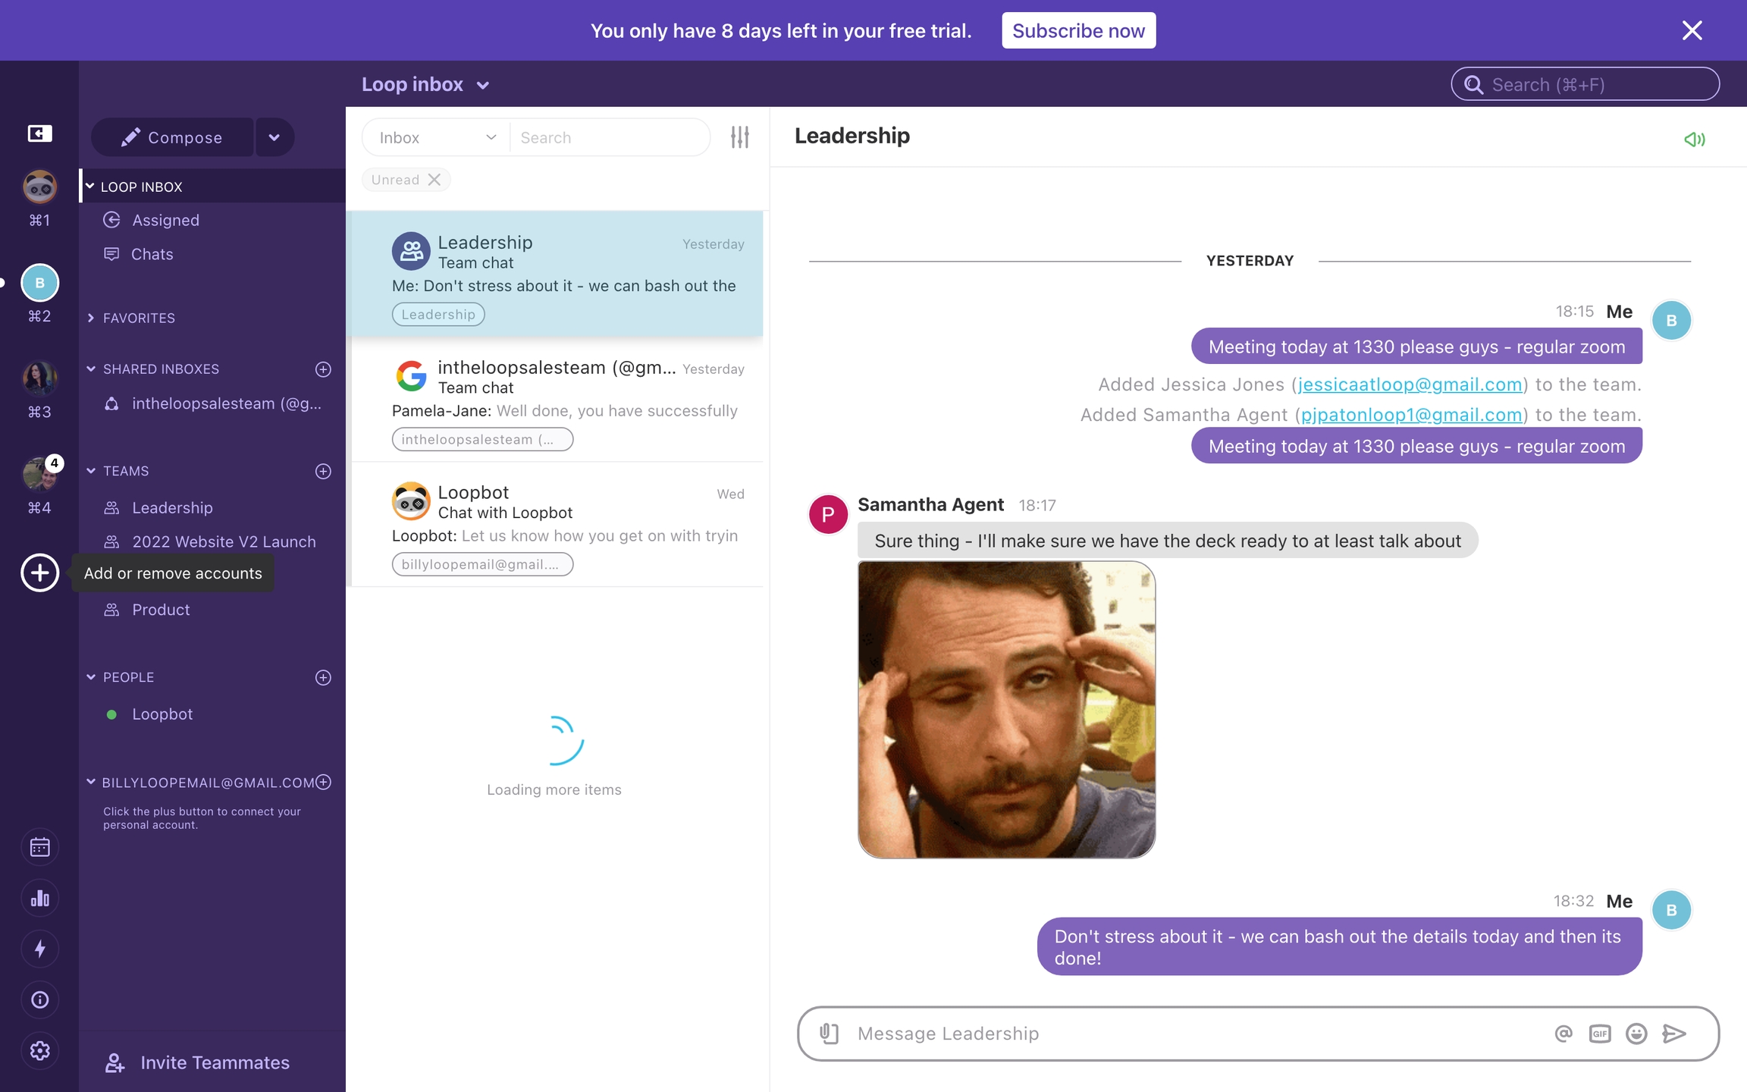Open the intheloopsalesteam conversation from Pamela-Jane
Image resolution: width=1747 pixels, height=1092 pixels.
pos(556,399)
